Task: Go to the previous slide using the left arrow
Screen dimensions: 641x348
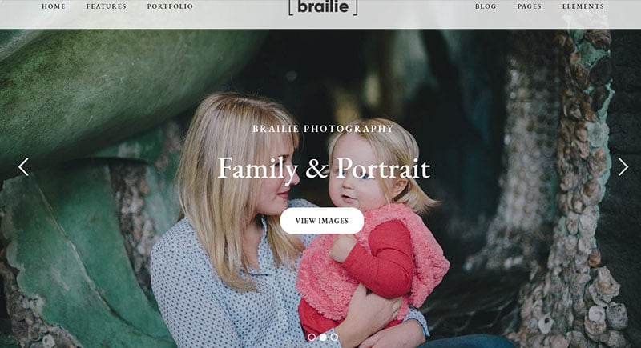Action: pos(24,167)
